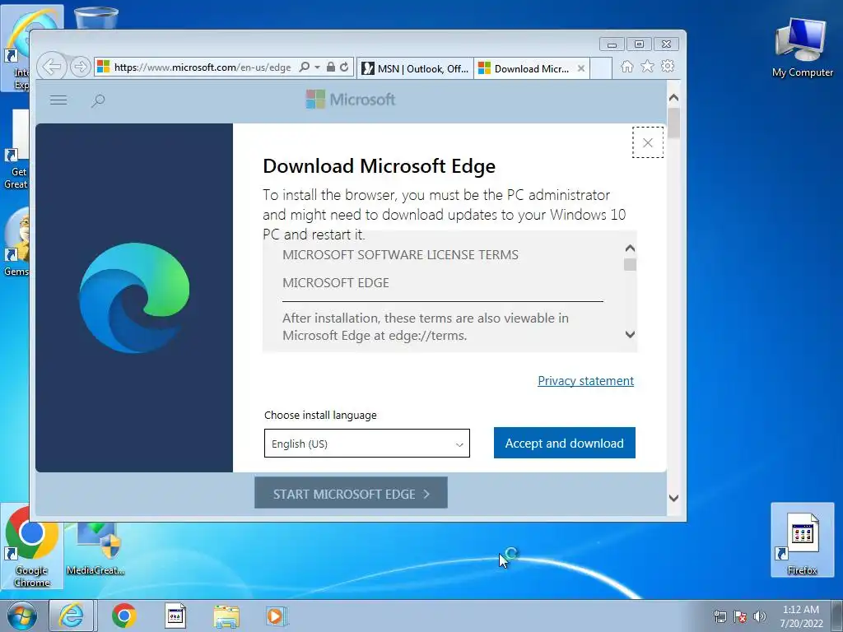This screenshot has width=843, height=632.
Task: Select the Firefox desktop shortcut
Action: point(802,540)
